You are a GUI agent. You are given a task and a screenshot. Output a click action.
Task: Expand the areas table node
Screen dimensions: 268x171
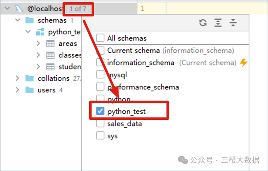38,43
